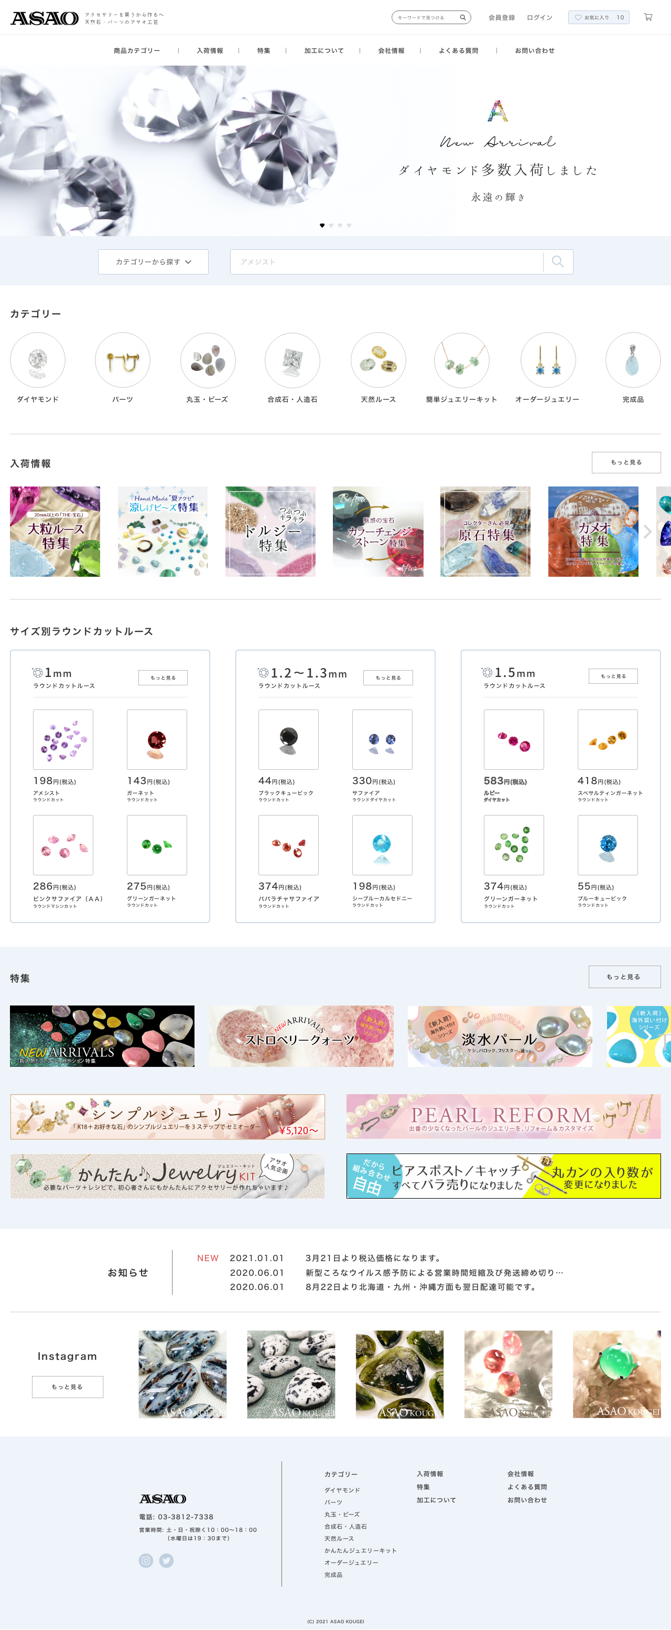Viewport: 671px width, 1630px height.
Task: Click もっと見る in the 1.5mm panel
Action: coord(613,676)
